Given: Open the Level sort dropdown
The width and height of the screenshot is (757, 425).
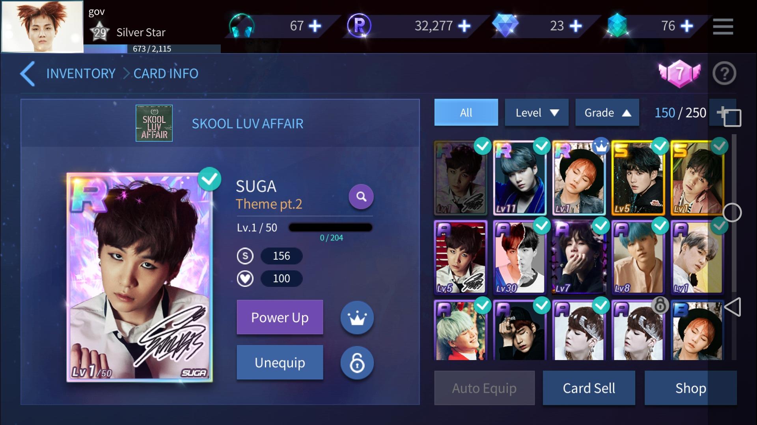Looking at the screenshot, I should (537, 113).
